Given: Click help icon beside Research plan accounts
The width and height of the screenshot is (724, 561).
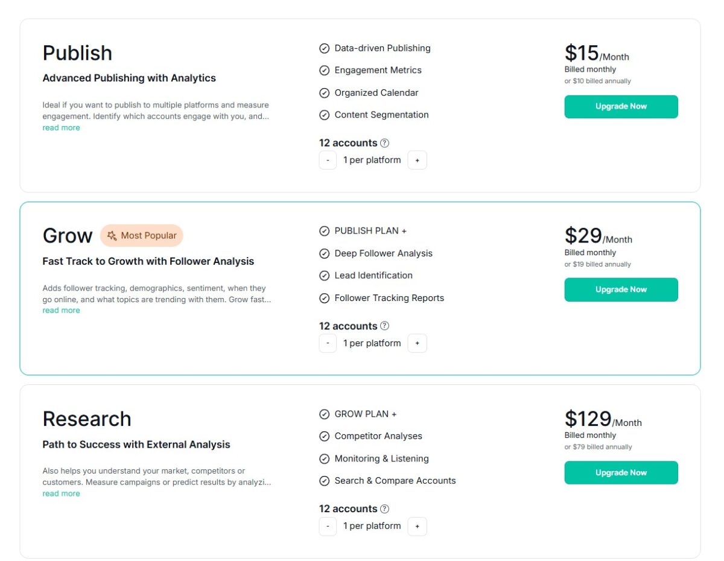Looking at the screenshot, I should click(x=385, y=509).
